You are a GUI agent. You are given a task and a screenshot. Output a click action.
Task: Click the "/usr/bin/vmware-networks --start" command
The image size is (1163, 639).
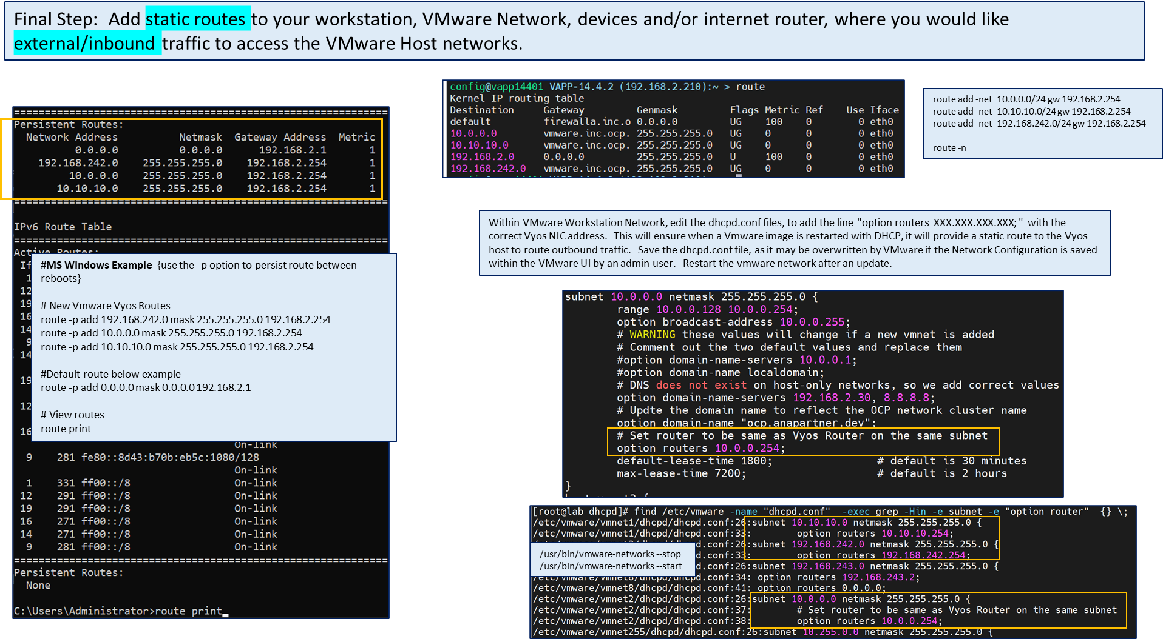(610, 566)
